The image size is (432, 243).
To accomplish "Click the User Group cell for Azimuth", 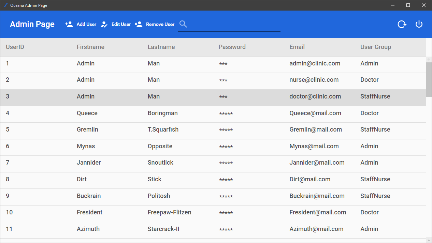I will [x=369, y=229].
